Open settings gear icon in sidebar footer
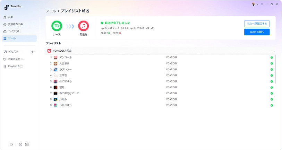 [x=20, y=144]
